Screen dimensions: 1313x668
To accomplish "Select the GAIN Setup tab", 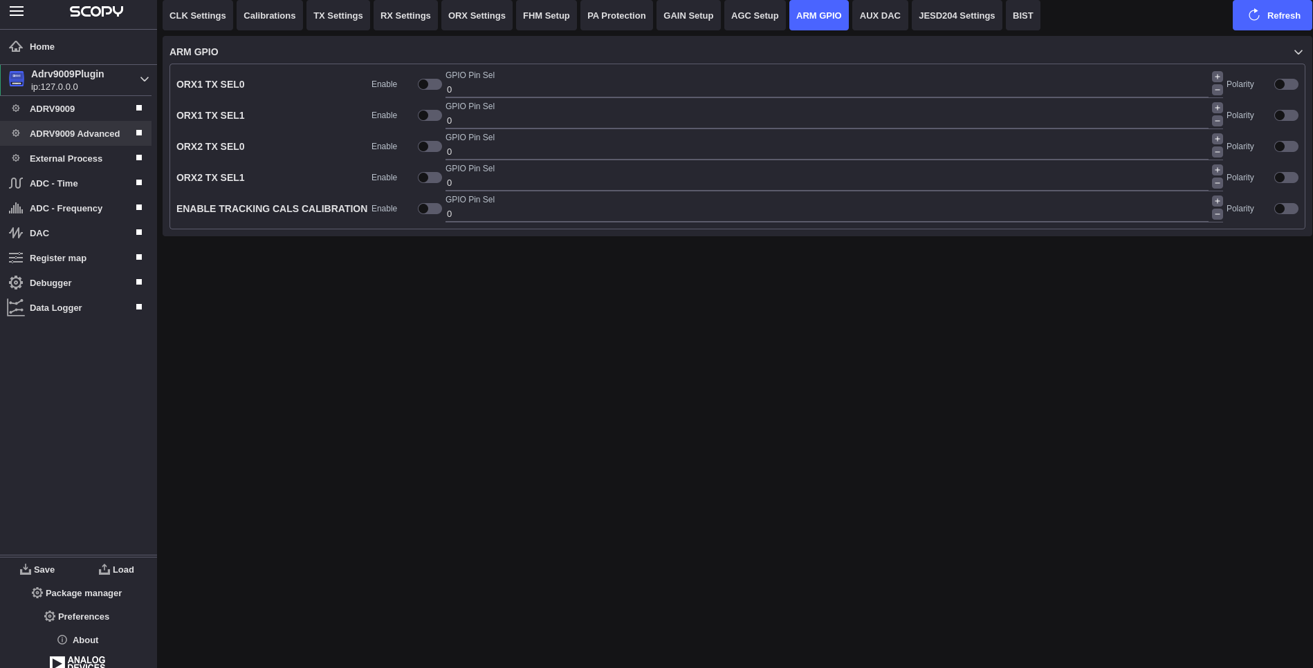I will [x=688, y=15].
